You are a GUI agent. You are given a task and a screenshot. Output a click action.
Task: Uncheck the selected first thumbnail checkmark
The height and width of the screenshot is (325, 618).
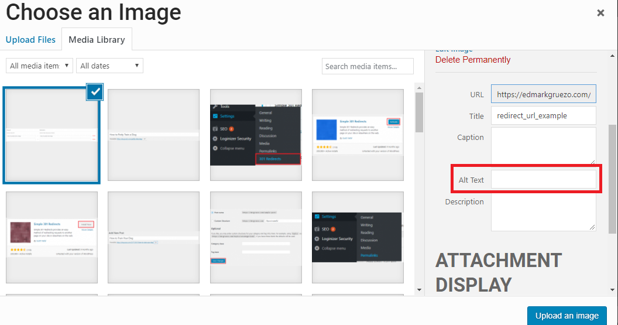point(95,92)
